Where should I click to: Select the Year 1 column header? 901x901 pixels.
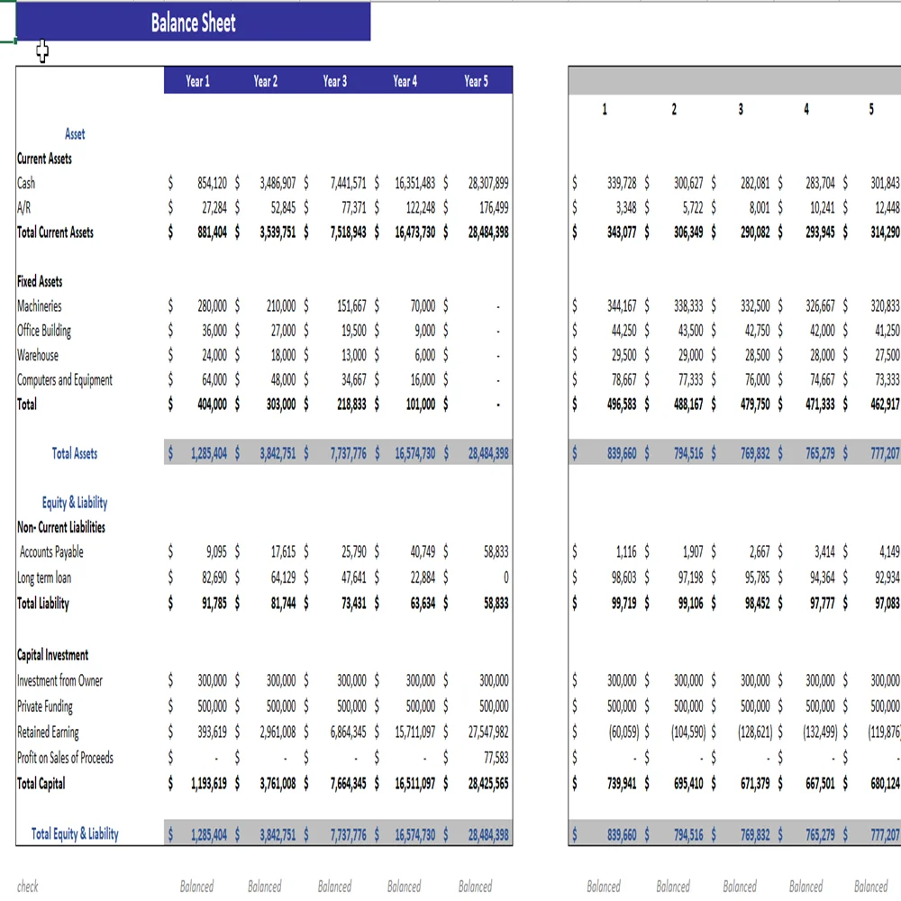click(197, 81)
